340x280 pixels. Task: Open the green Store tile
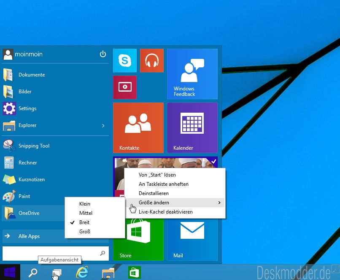[x=138, y=239]
